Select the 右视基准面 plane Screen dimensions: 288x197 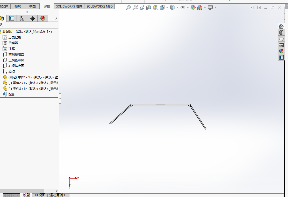tap(13, 66)
